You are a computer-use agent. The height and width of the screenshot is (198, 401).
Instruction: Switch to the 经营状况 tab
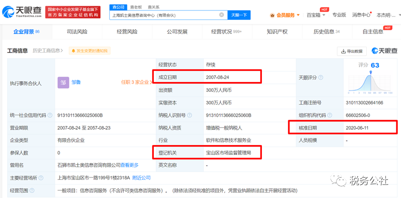(x=226, y=32)
